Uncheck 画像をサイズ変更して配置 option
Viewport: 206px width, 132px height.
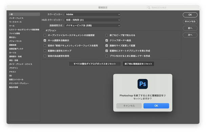107,45
